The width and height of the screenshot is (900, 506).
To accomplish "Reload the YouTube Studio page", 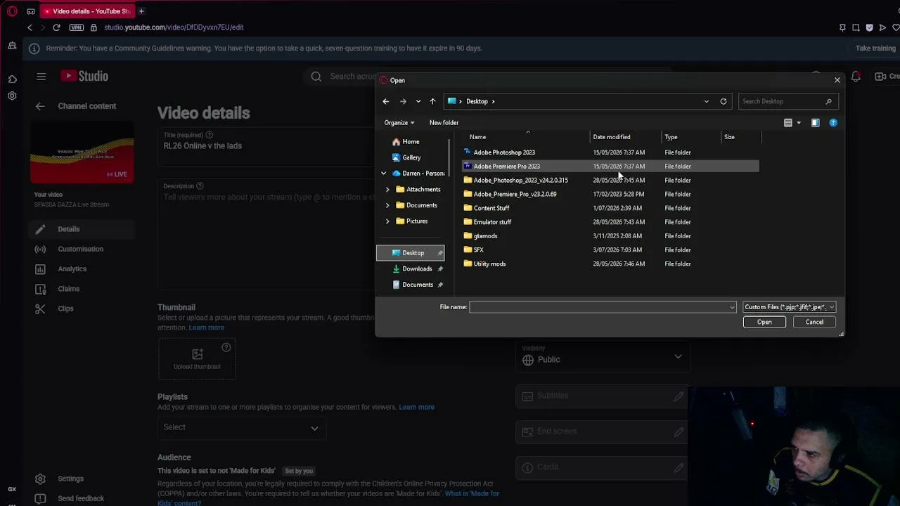I will [56, 27].
